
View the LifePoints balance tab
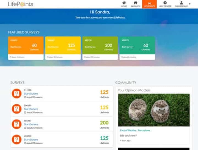[x=149, y=4]
